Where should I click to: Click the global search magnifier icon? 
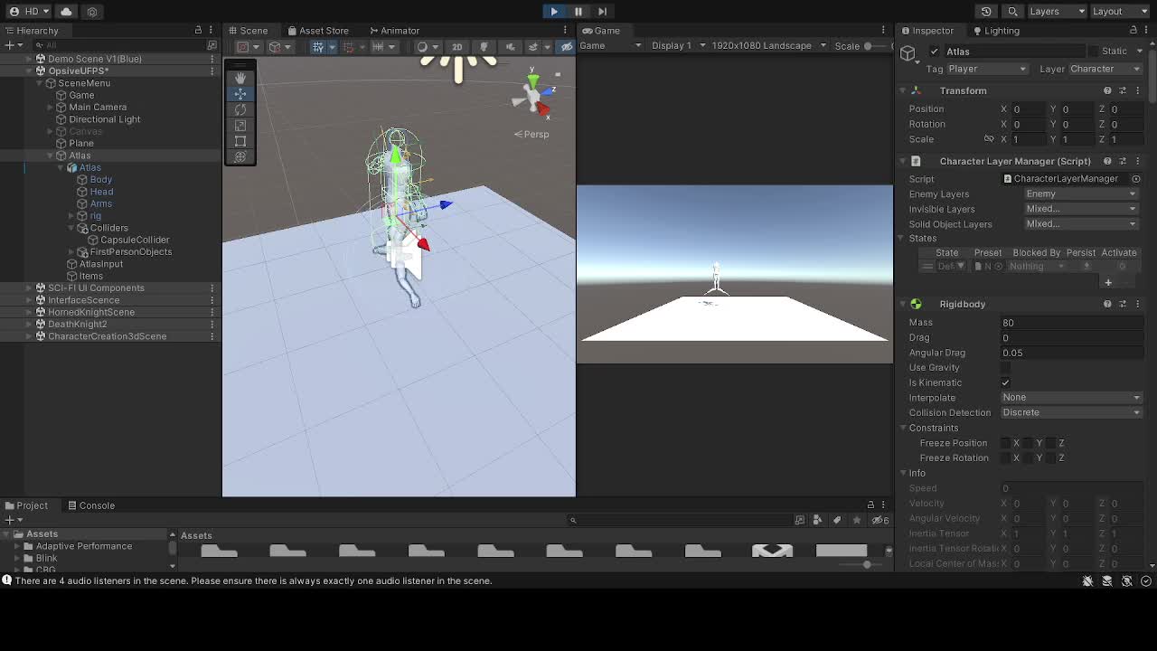tap(1013, 12)
